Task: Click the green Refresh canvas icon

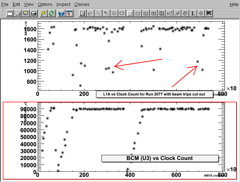Action: 51,13
